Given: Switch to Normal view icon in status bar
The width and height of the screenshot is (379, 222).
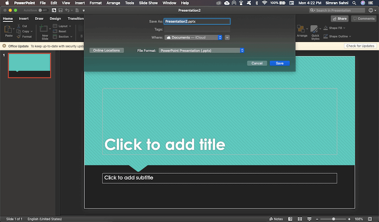Looking at the screenshot, I should [x=290, y=219].
